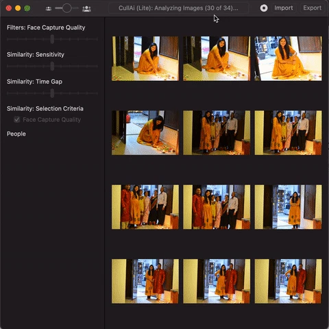Click the green full-screen window button
The height and width of the screenshot is (329, 329).
(27, 8)
